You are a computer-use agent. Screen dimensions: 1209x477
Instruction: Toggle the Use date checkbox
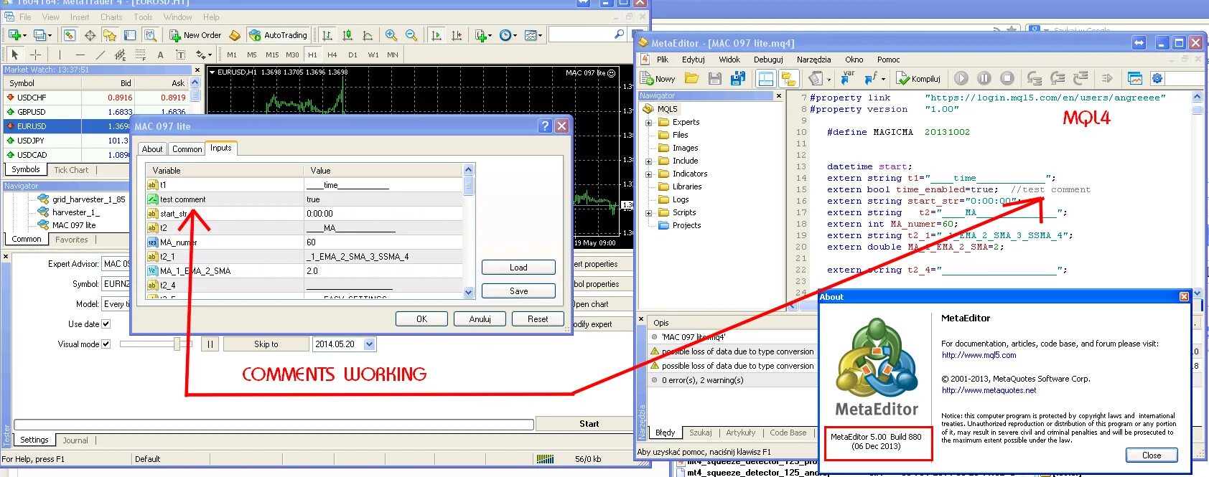[106, 324]
